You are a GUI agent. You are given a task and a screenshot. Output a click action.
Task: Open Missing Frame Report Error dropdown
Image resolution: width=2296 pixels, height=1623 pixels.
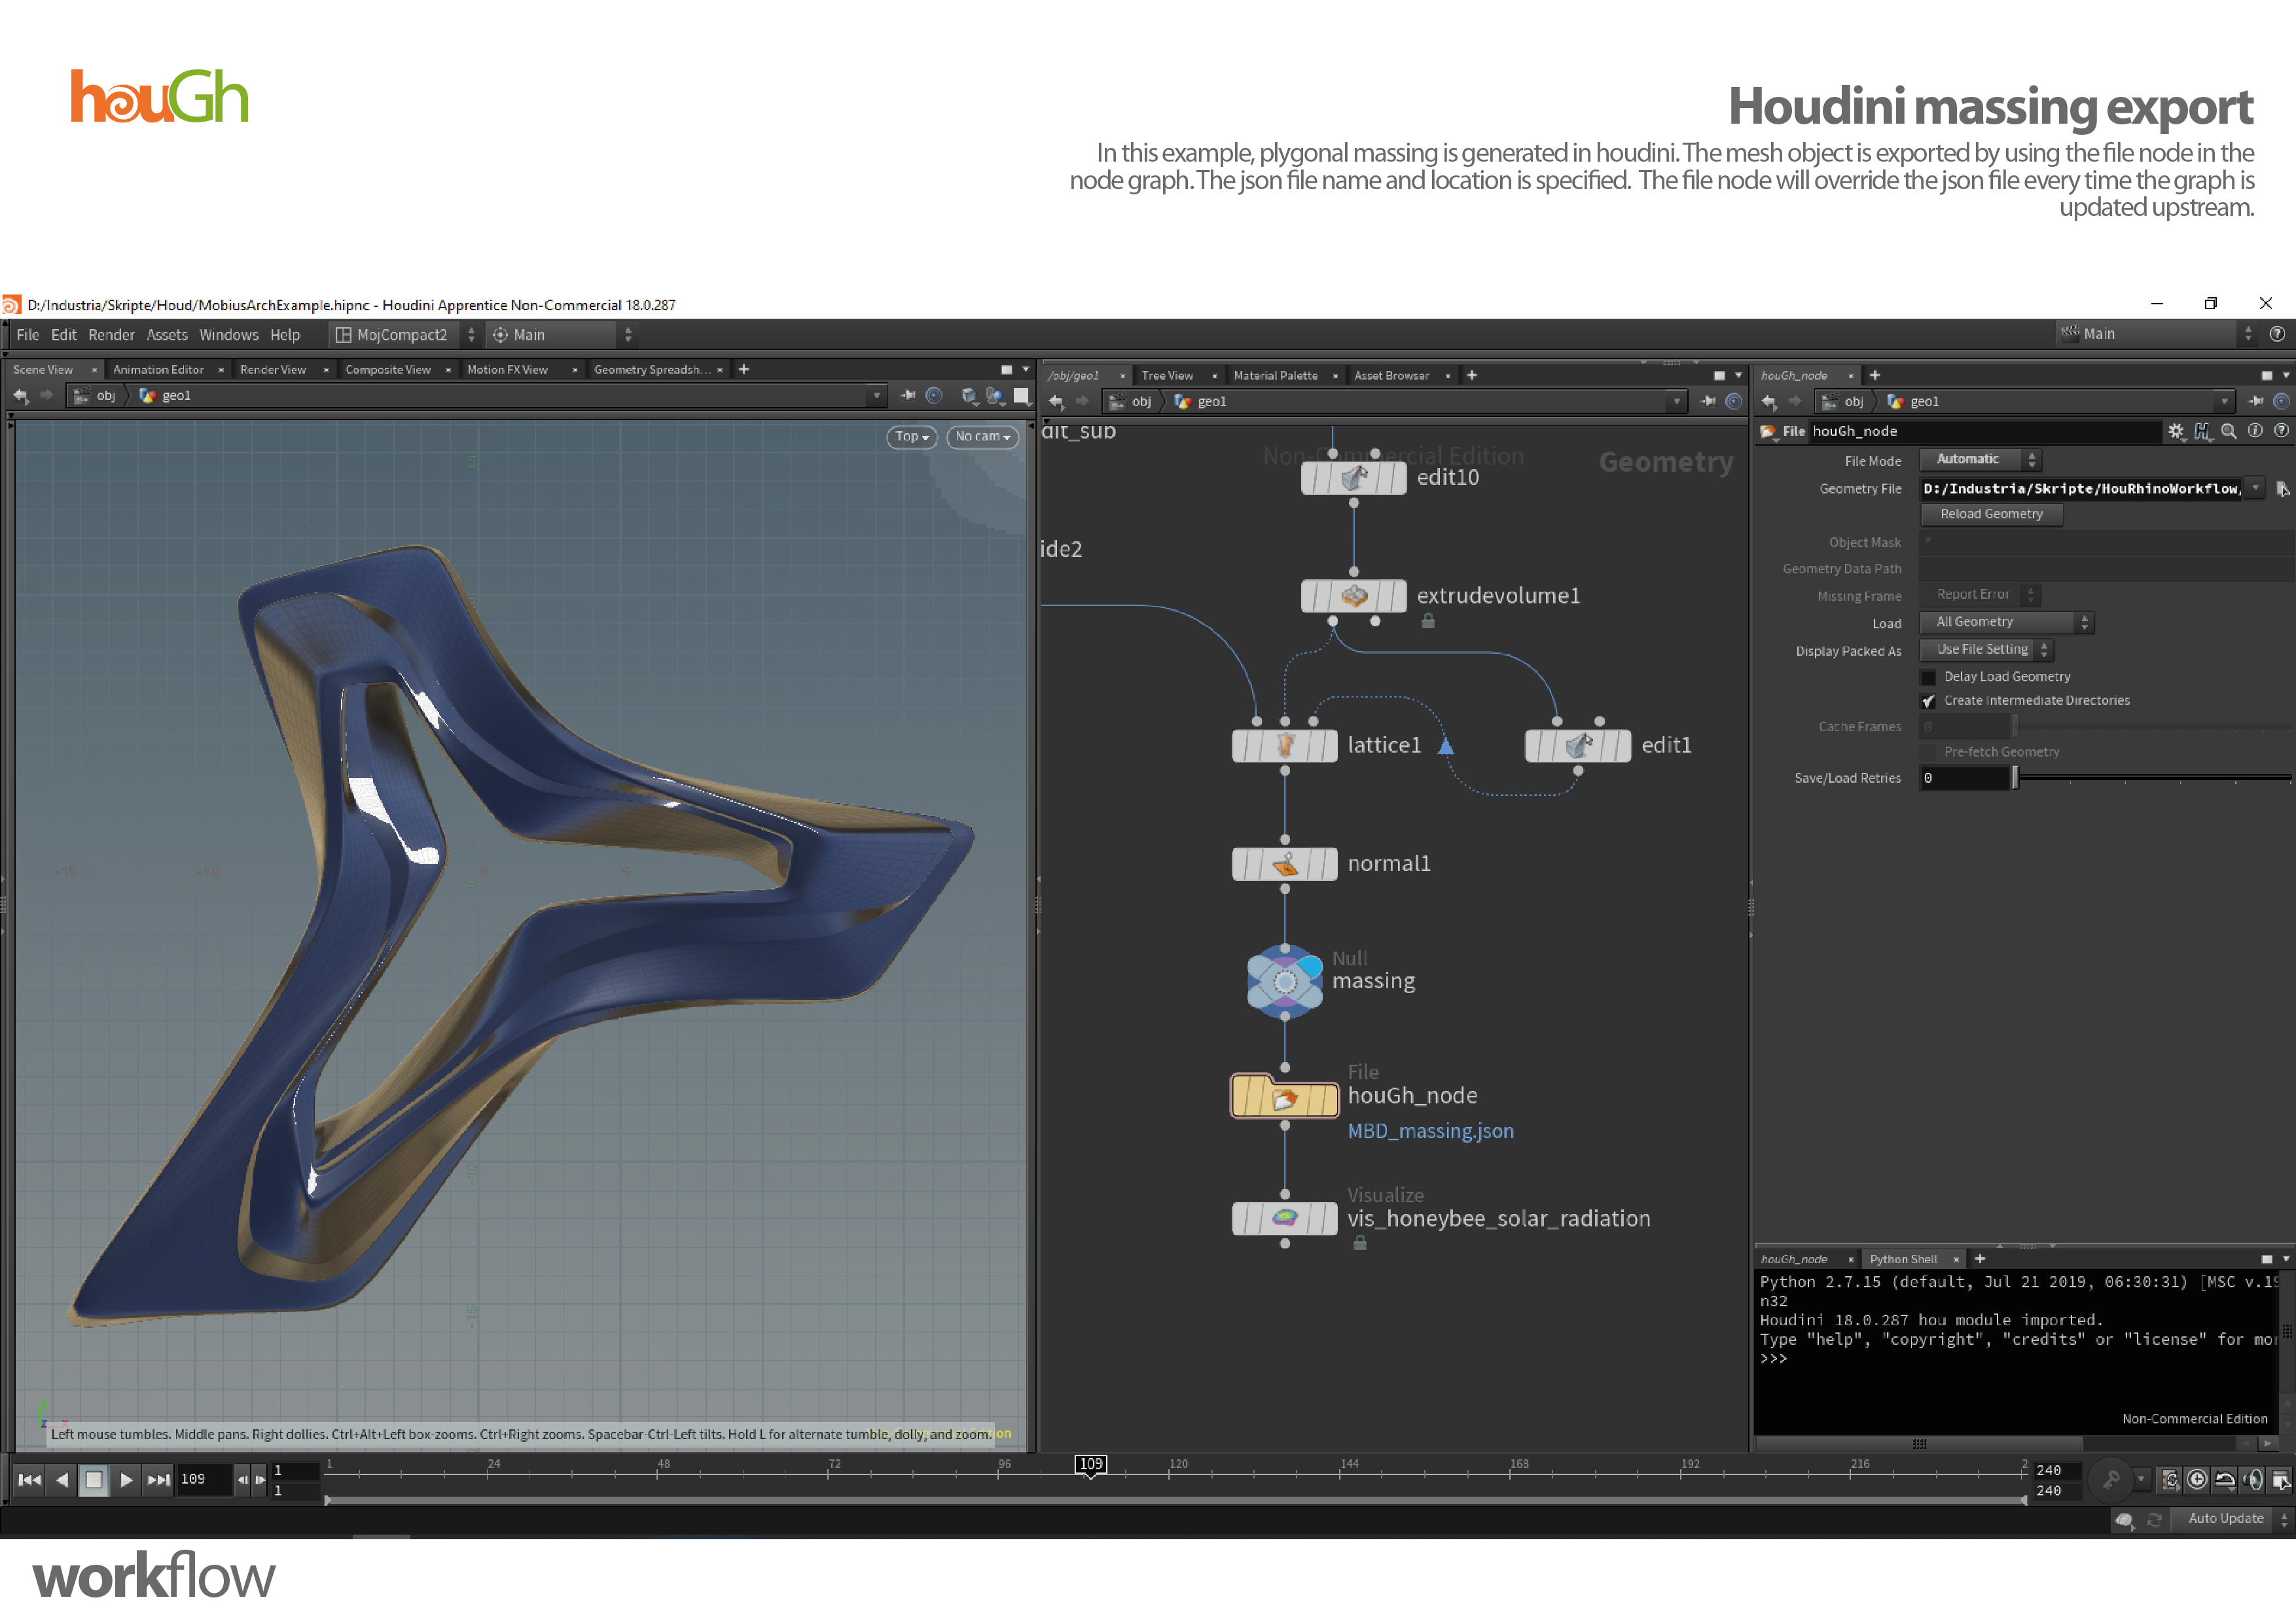coord(1981,595)
